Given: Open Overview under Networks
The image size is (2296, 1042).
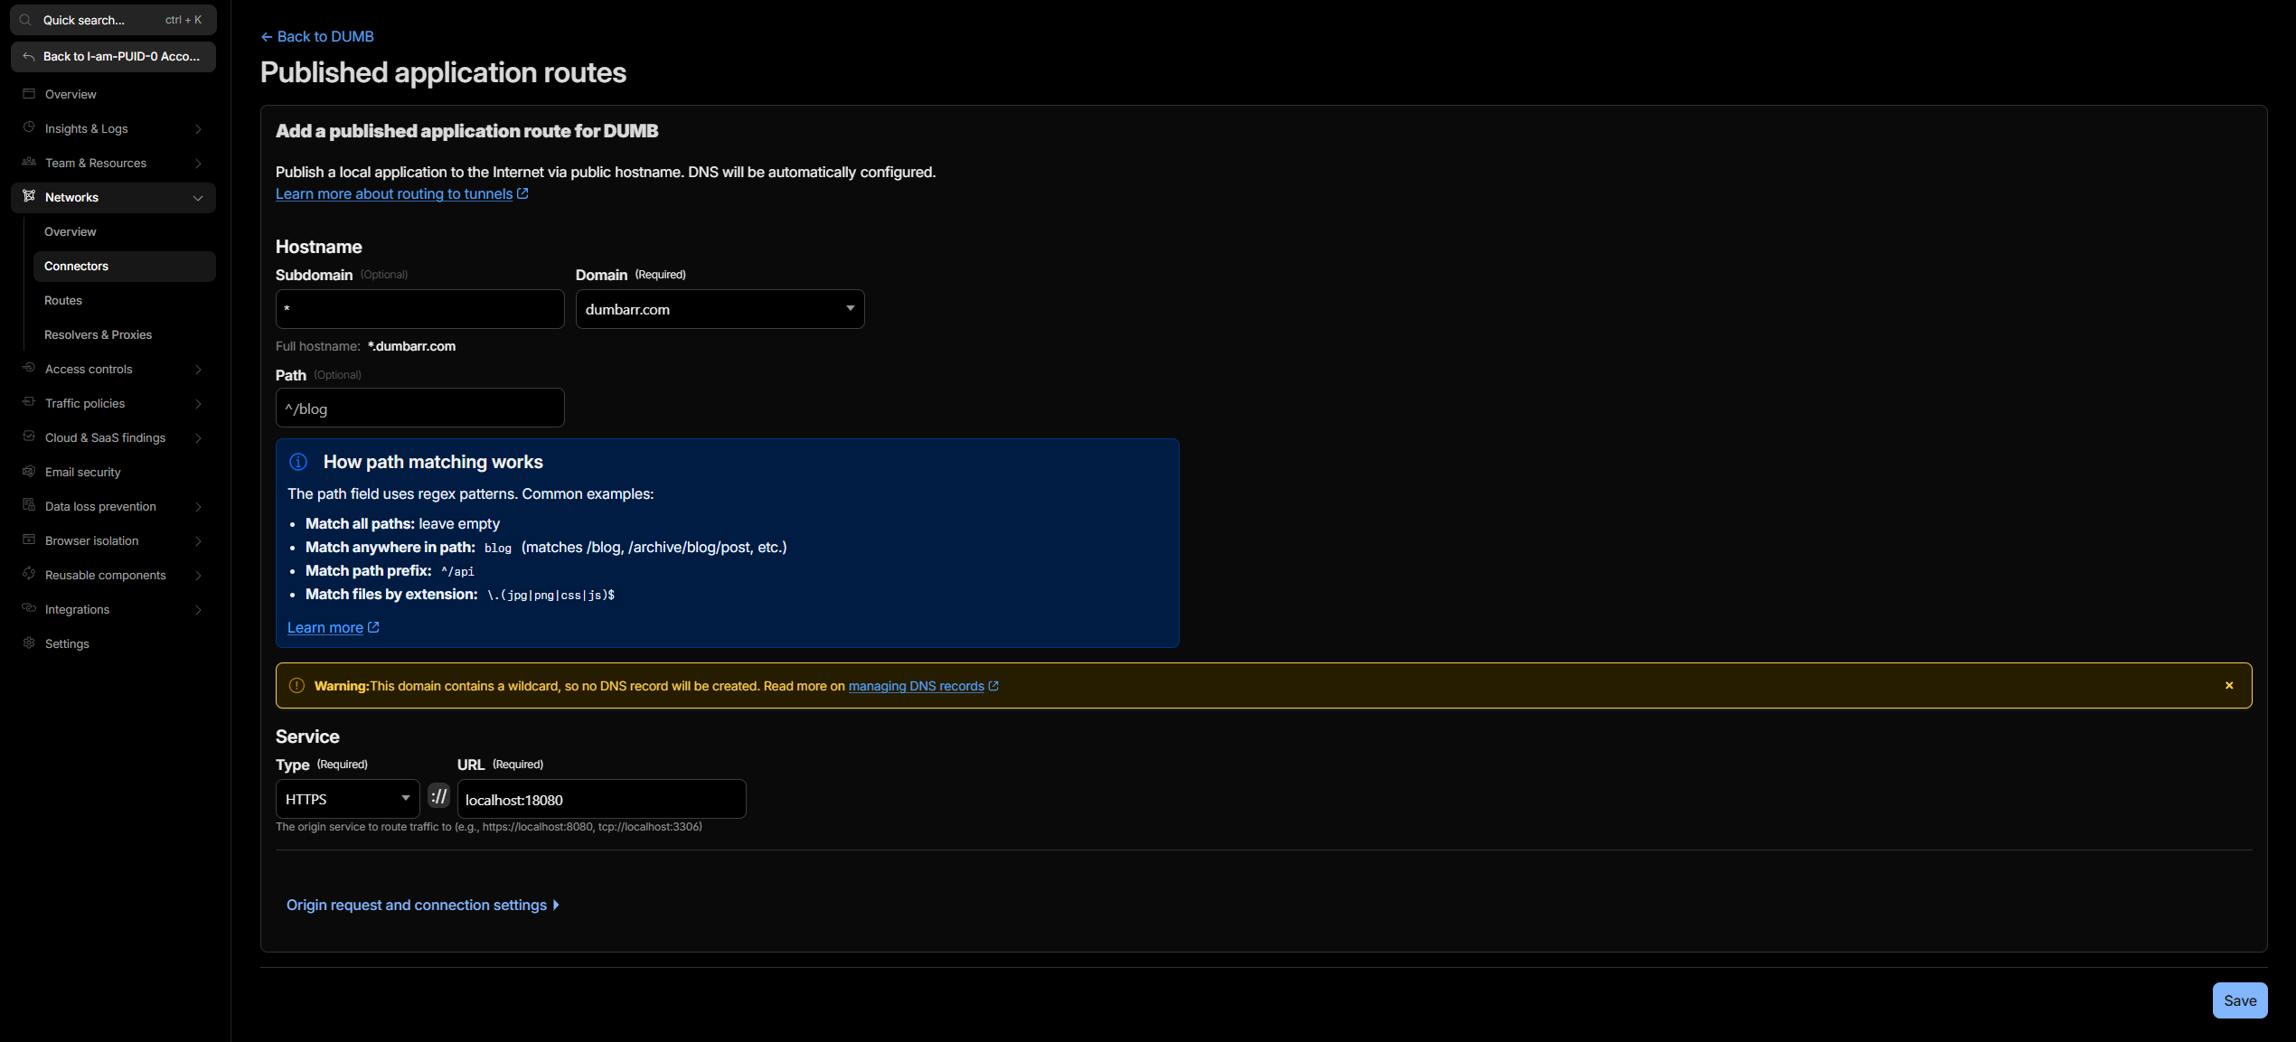Looking at the screenshot, I should pos(124,232).
